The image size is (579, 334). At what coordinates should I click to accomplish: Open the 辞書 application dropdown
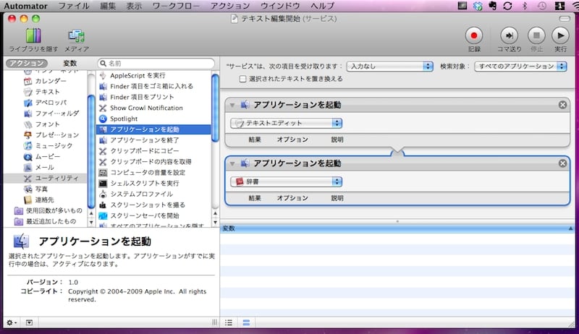(x=286, y=181)
